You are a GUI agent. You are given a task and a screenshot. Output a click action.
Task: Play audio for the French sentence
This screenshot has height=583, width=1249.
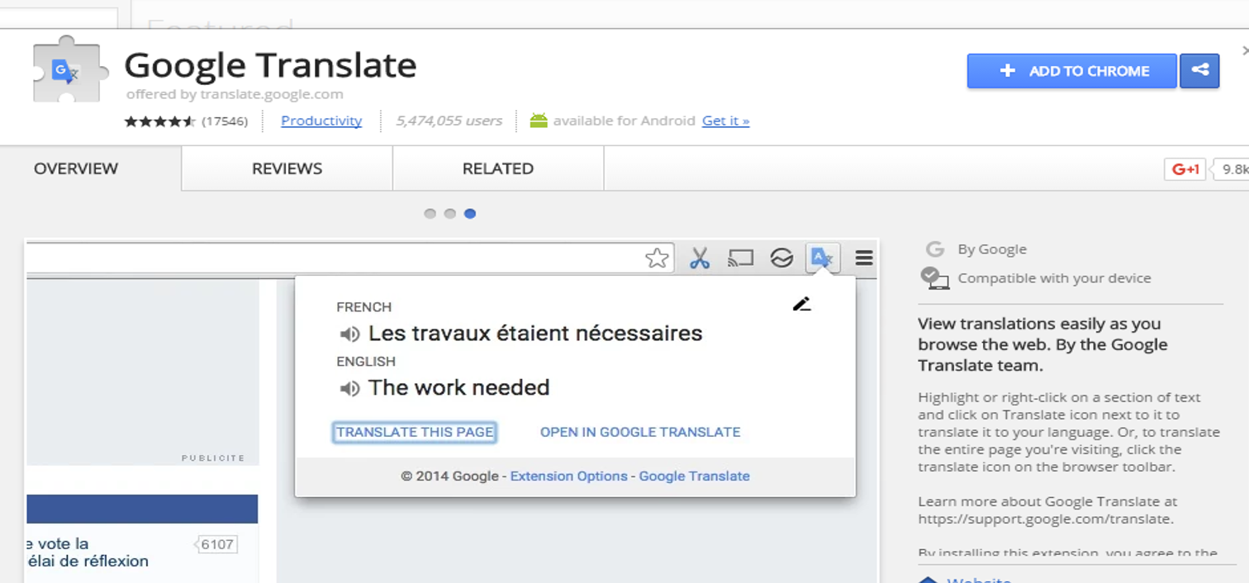coord(350,334)
